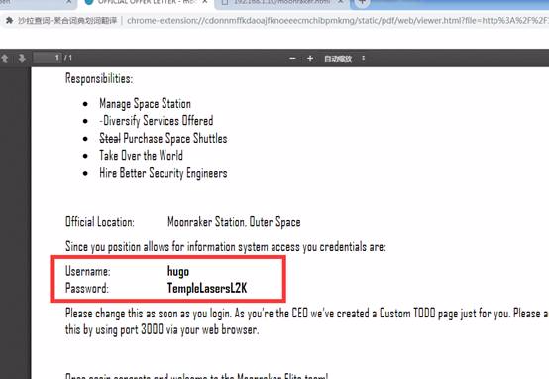Click the 'Responsibilities:' heading text
Viewport: 549px width, 379px height.
[x=99, y=79]
